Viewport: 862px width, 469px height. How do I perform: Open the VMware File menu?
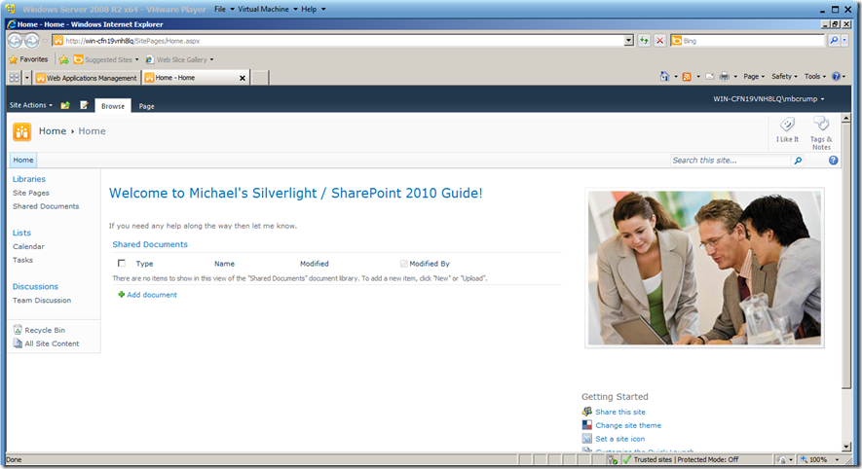(x=224, y=9)
